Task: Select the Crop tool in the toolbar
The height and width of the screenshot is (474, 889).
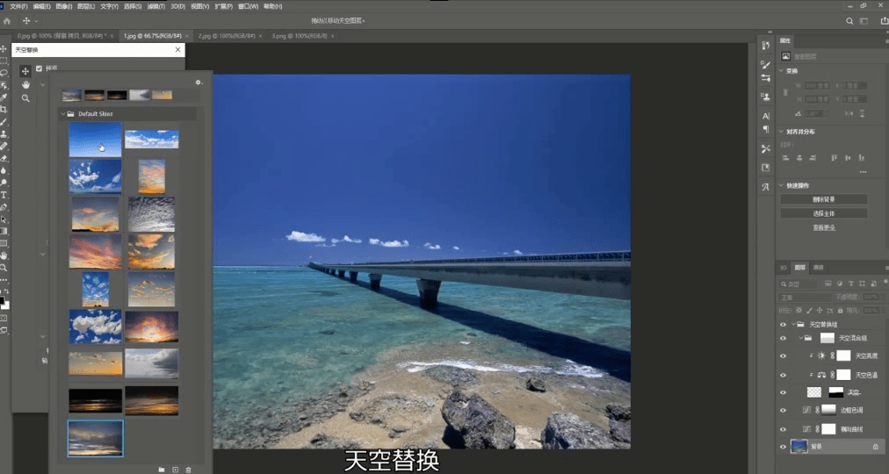Action: point(4,110)
